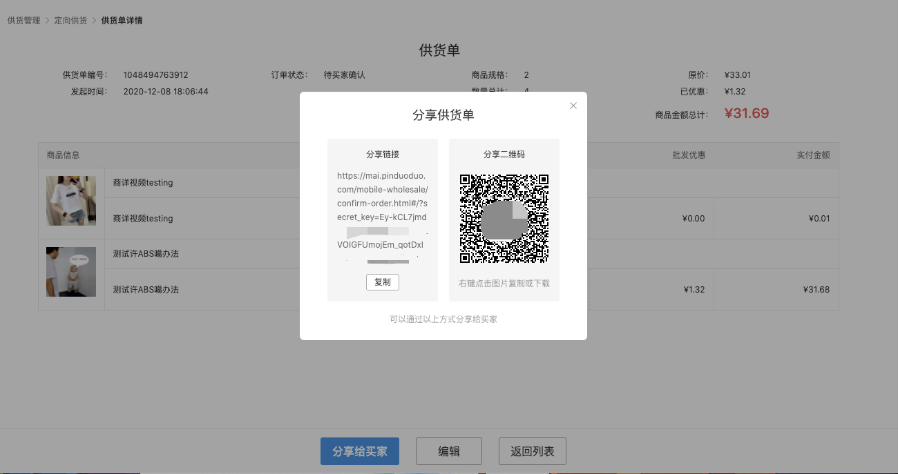The image size is (898, 474).
Task: Click the 商品信息 column header
Action: [63, 155]
